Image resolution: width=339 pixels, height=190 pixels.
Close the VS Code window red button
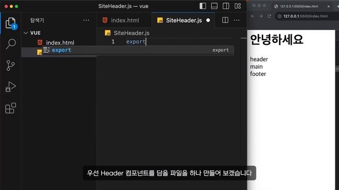(x=6, y=6)
